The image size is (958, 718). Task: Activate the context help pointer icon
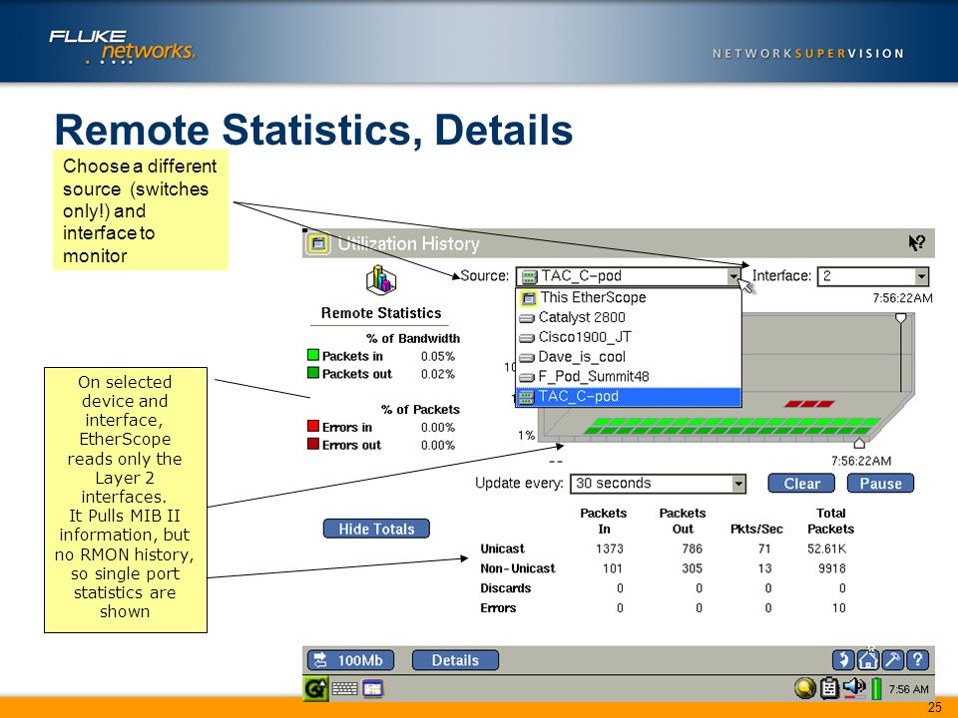point(916,243)
